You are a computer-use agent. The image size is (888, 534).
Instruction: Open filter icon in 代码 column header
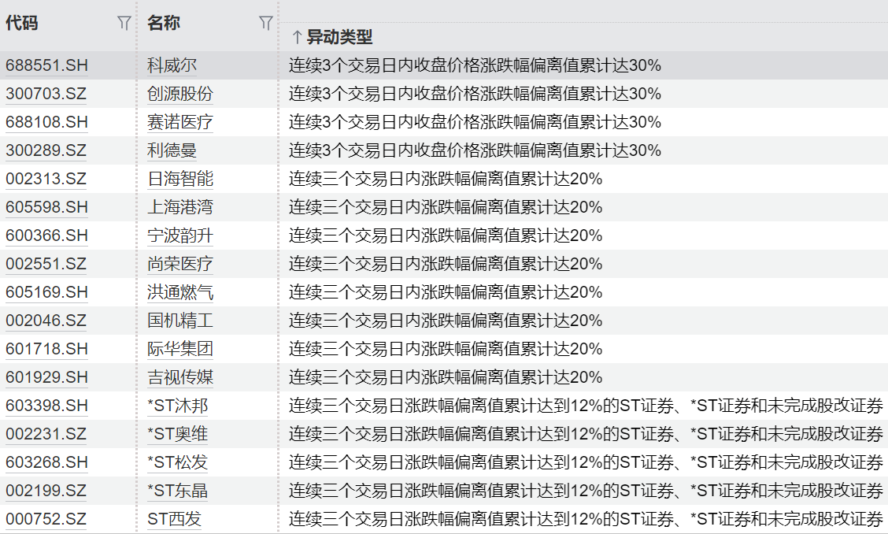[x=124, y=24]
